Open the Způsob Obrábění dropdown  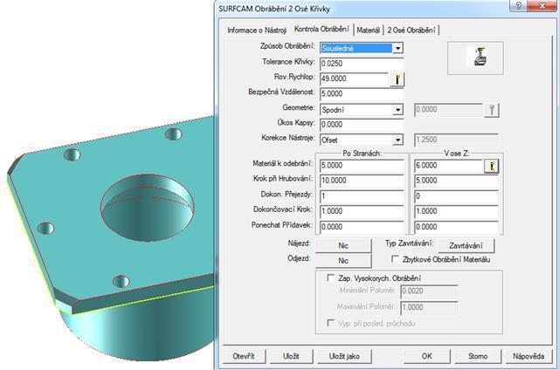pyautogui.click(x=398, y=48)
